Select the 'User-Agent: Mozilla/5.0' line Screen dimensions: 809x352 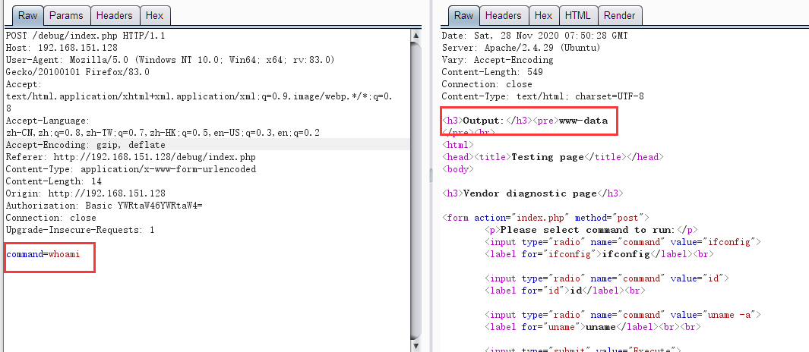click(x=170, y=60)
